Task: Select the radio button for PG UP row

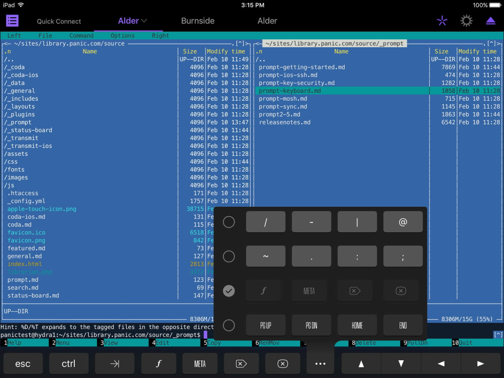Action: click(x=229, y=325)
